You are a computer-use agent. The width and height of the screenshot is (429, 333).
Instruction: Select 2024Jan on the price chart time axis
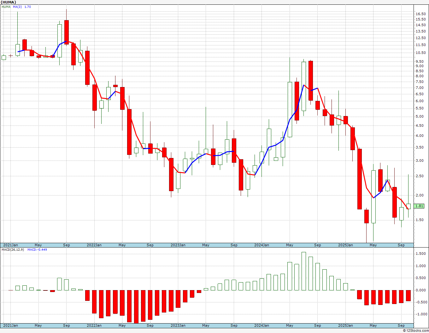(x=262, y=245)
